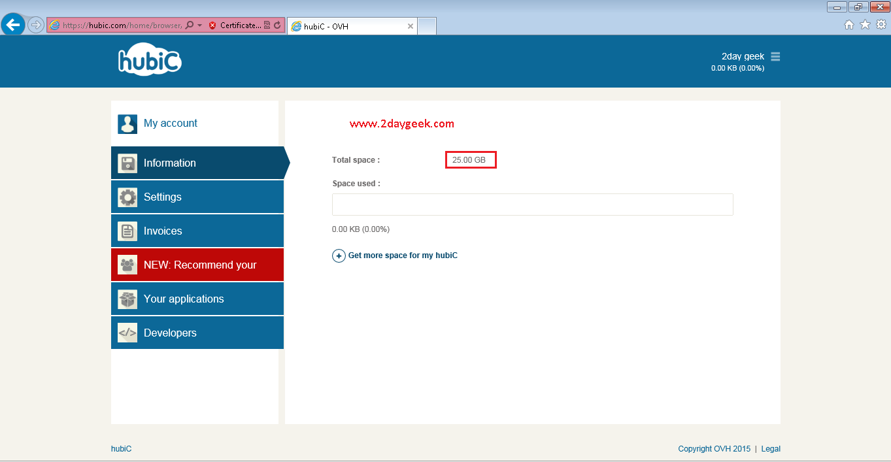
Task: Restore down the browser window
Action: pyautogui.click(x=858, y=7)
